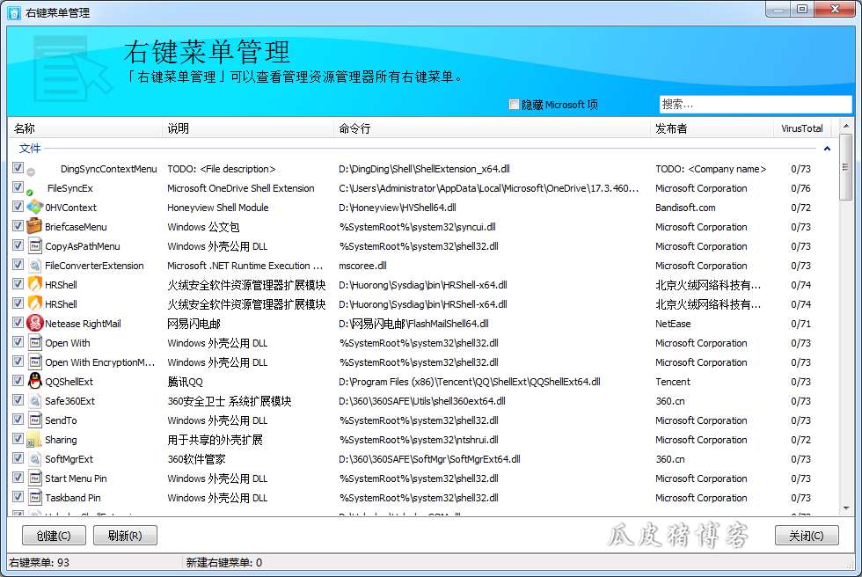Click the FileSyncEx green status icon
Viewport: 862px width, 577px height.
coord(30,193)
